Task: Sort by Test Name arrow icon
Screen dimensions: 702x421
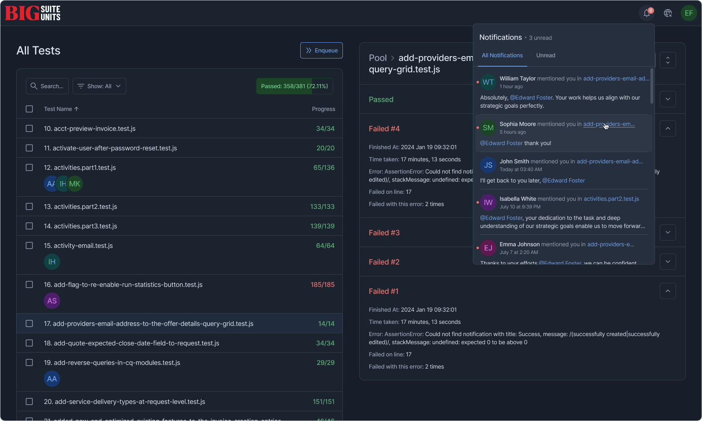Action: tap(76, 109)
